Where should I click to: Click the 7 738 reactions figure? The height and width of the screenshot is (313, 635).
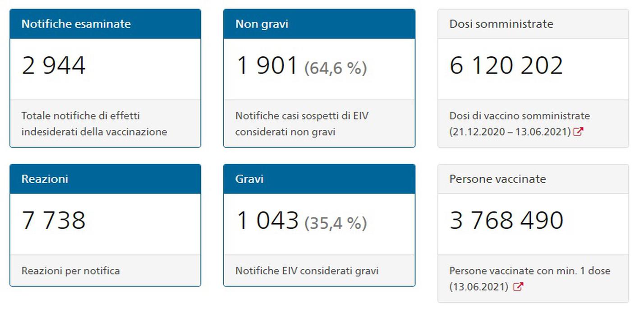[54, 221]
